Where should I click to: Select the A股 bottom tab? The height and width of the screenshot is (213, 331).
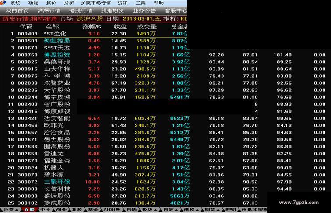pos(29,210)
